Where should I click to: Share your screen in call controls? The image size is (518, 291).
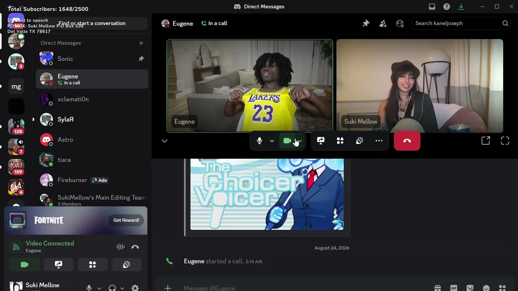pyautogui.click(x=321, y=141)
